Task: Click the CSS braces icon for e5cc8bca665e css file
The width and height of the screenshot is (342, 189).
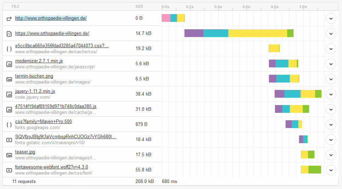Action: 9,49
